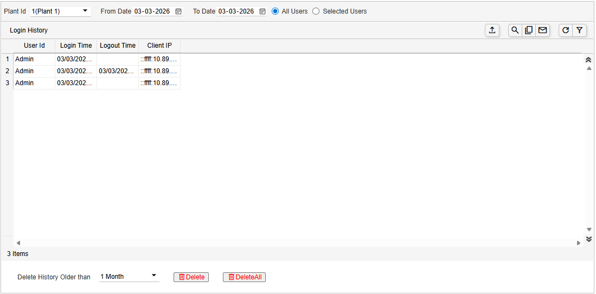Open the From Date calendar picker
Viewport: 596px width, 294px height.
[x=178, y=11]
